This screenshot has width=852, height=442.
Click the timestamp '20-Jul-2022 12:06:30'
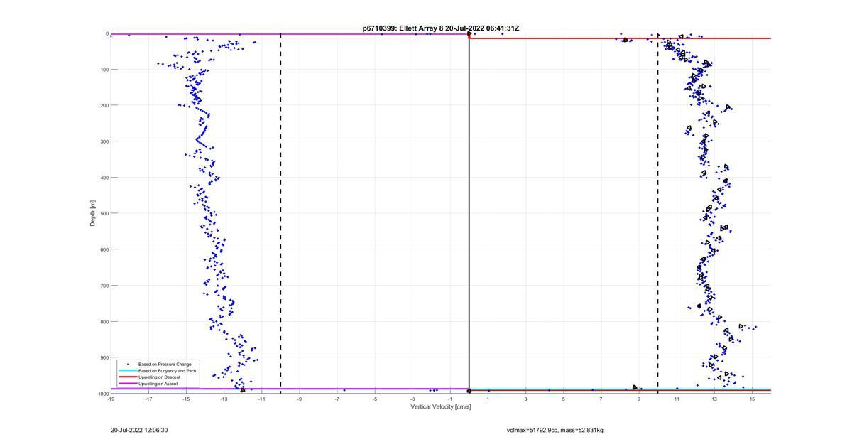click(x=139, y=430)
